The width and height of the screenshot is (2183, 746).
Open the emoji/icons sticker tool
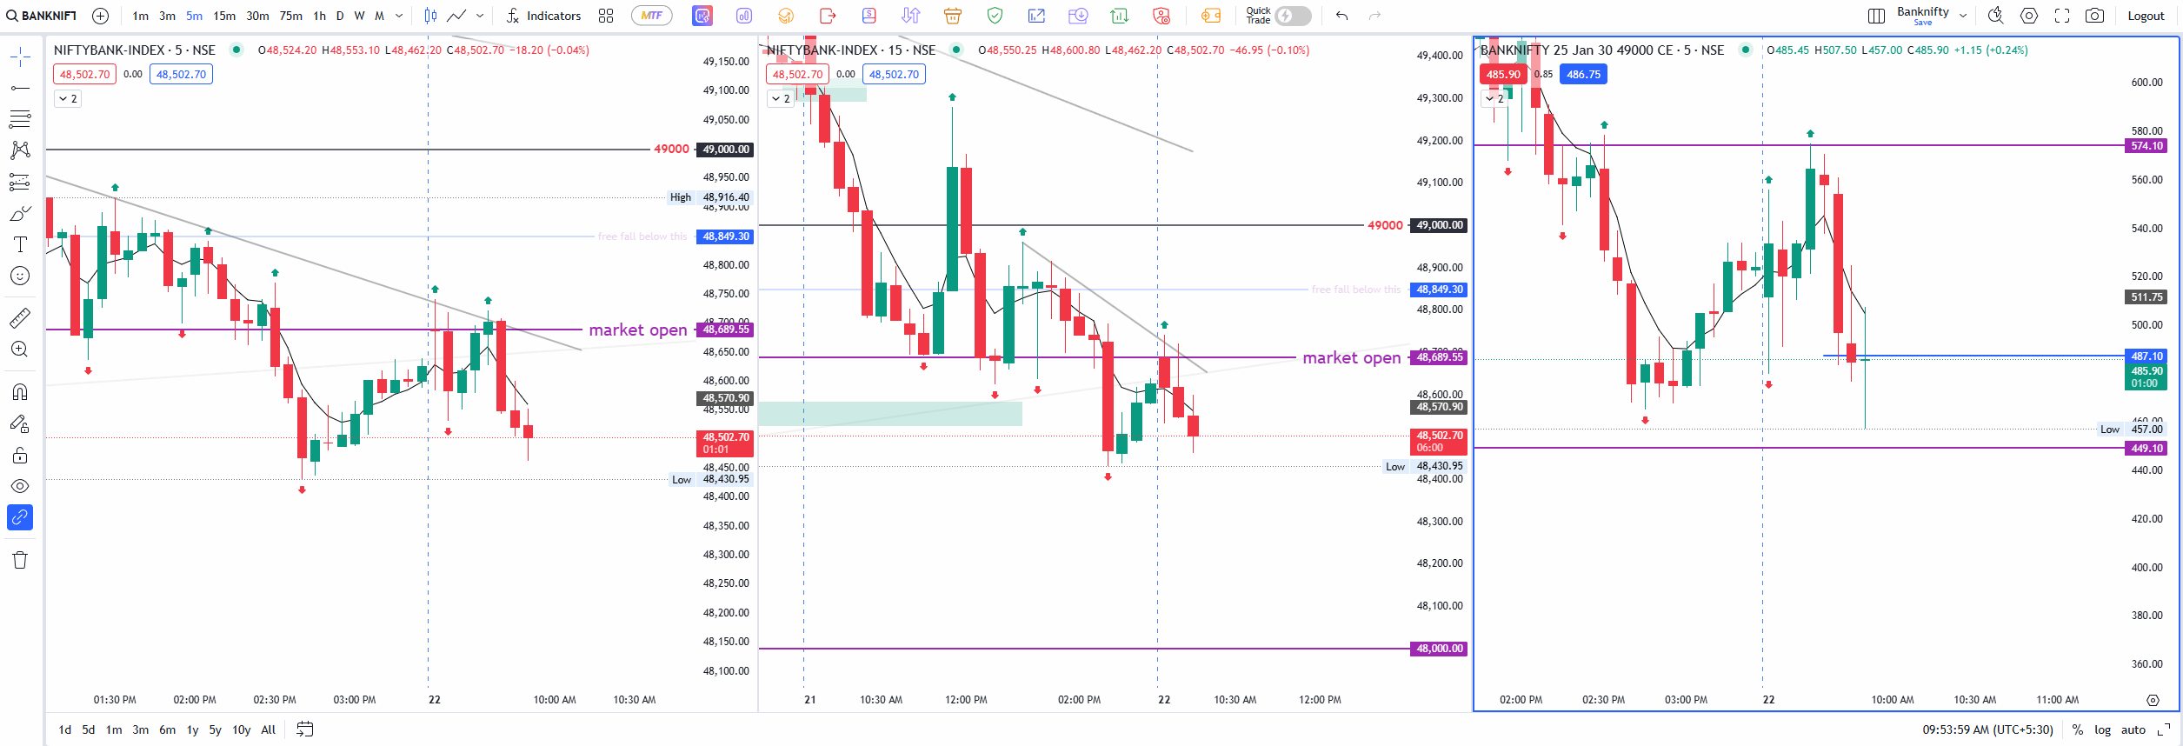coord(20,276)
